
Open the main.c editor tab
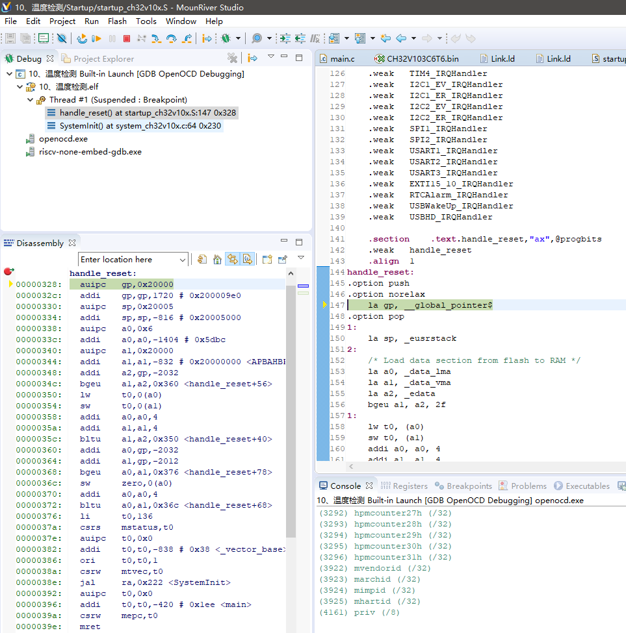point(342,58)
